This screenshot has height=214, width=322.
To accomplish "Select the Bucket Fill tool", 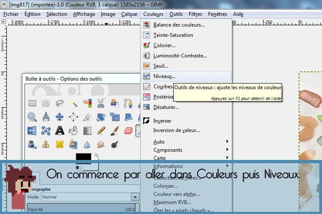I will [x=74, y=131].
